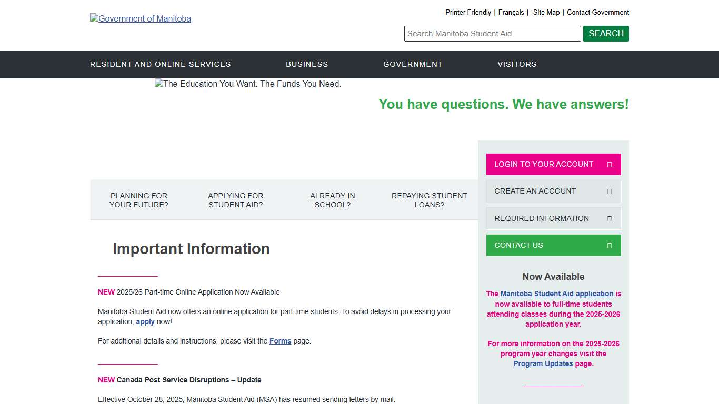Click the arrow icon on Login button
The height and width of the screenshot is (404, 719).
pyautogui.click(x=609, y=165)
